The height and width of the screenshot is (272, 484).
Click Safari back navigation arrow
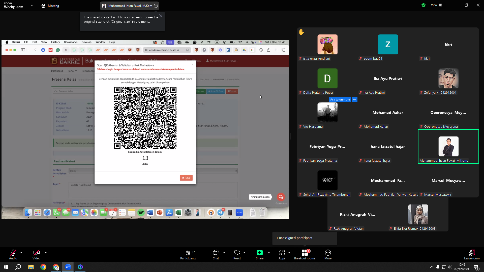(x=35, y=50)
